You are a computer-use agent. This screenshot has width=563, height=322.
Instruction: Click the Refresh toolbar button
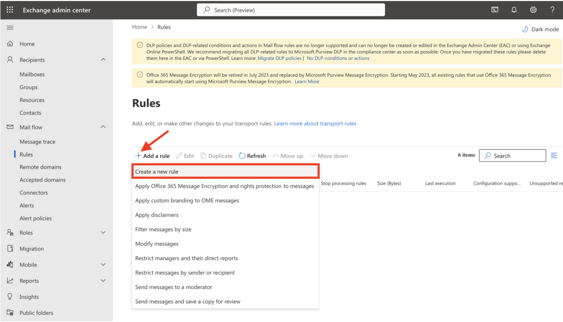click(x=252, y=156)
